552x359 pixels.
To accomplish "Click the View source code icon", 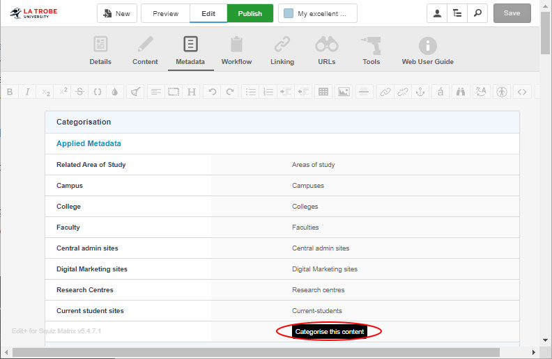I will coord(522,92).
